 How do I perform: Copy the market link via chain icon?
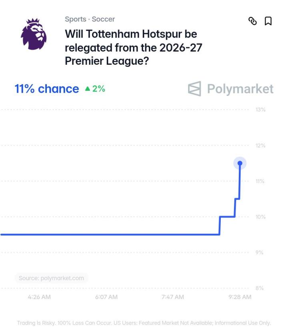point(252,21)
